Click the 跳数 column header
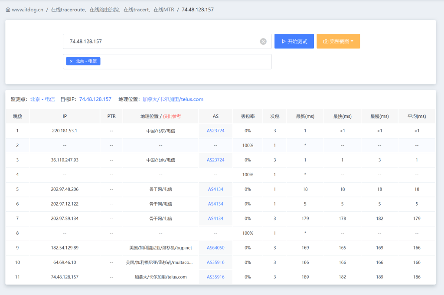The height and width of the screenshot is (295, 444). (17, 116)
